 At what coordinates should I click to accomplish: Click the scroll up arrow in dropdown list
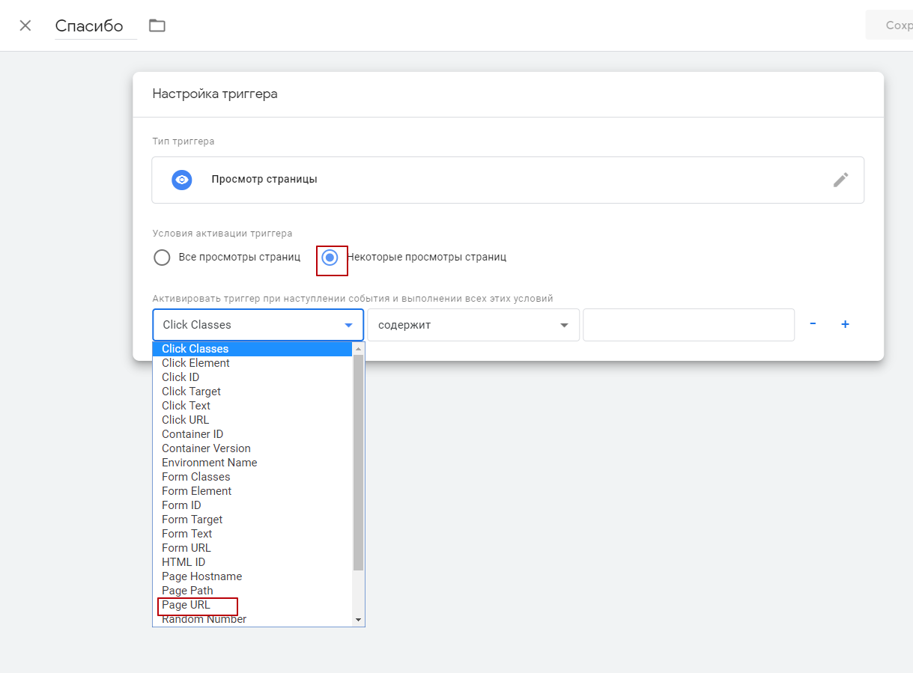point(358,349)
